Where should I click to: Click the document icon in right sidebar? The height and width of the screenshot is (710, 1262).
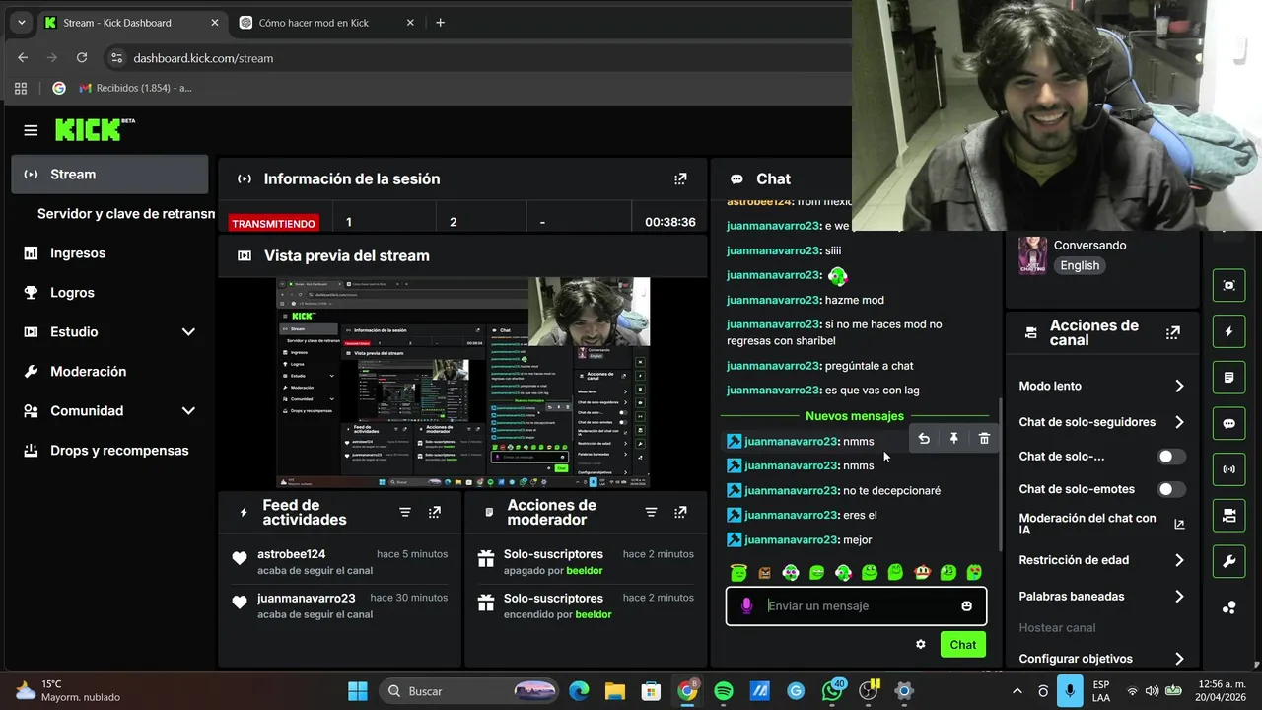pos(1228,377)
